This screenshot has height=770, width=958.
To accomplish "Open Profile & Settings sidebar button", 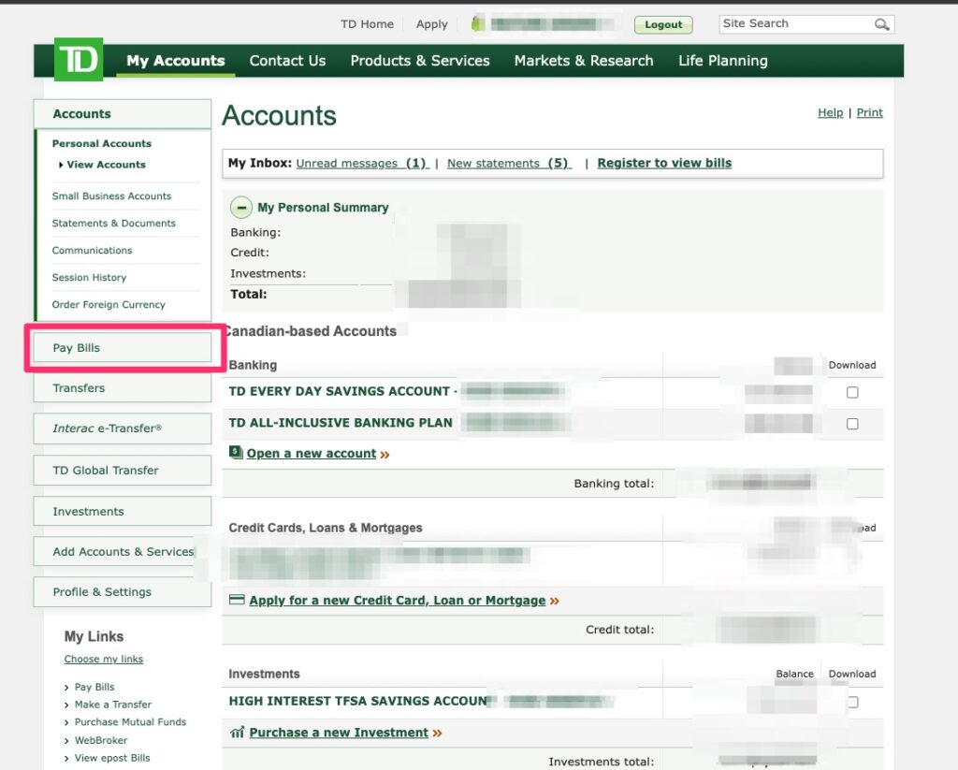I will (x=123, y=592).
